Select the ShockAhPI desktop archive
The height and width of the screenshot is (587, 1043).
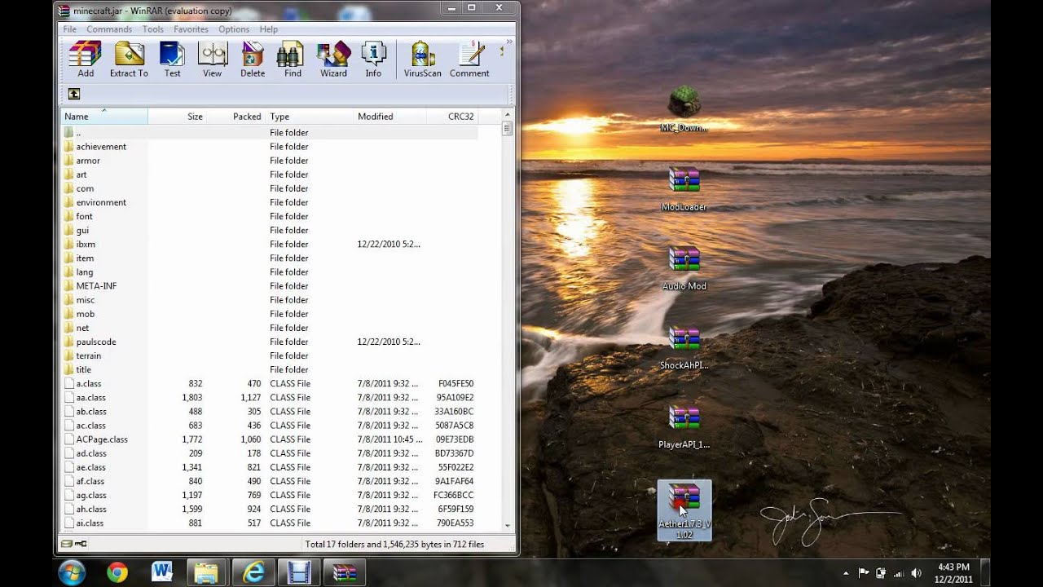[684, 347]
